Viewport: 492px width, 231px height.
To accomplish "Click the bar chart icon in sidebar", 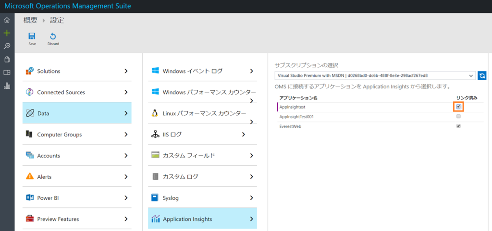I will [7, 86].
